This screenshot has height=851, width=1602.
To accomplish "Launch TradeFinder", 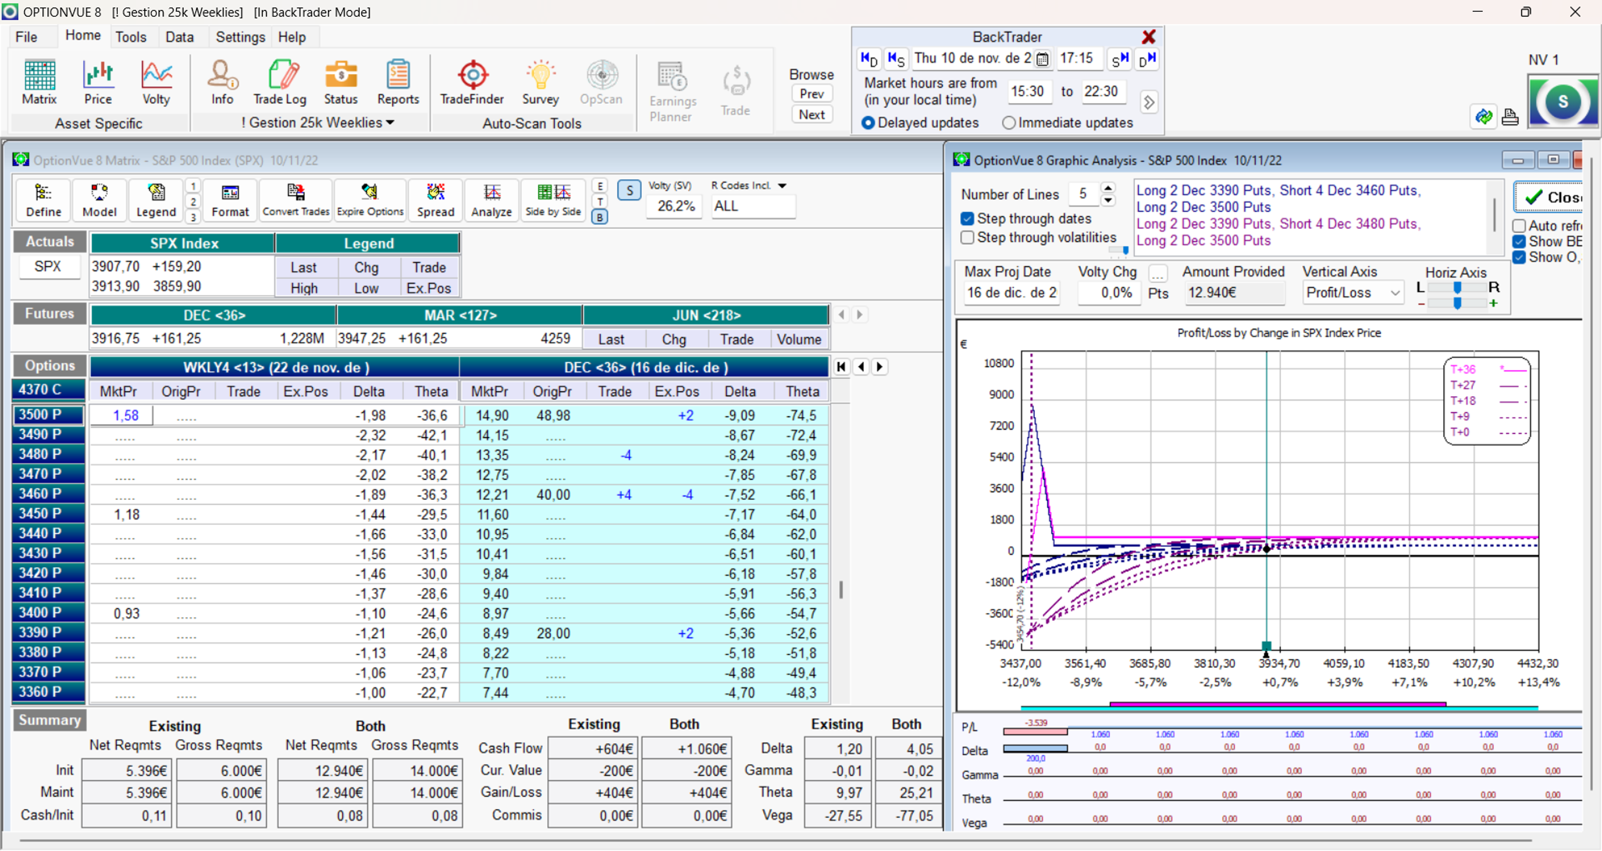I will (x=472, y=83).
